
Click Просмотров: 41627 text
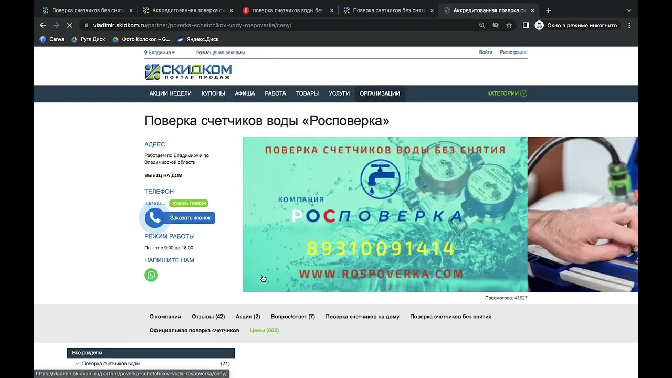click(506, 298)
